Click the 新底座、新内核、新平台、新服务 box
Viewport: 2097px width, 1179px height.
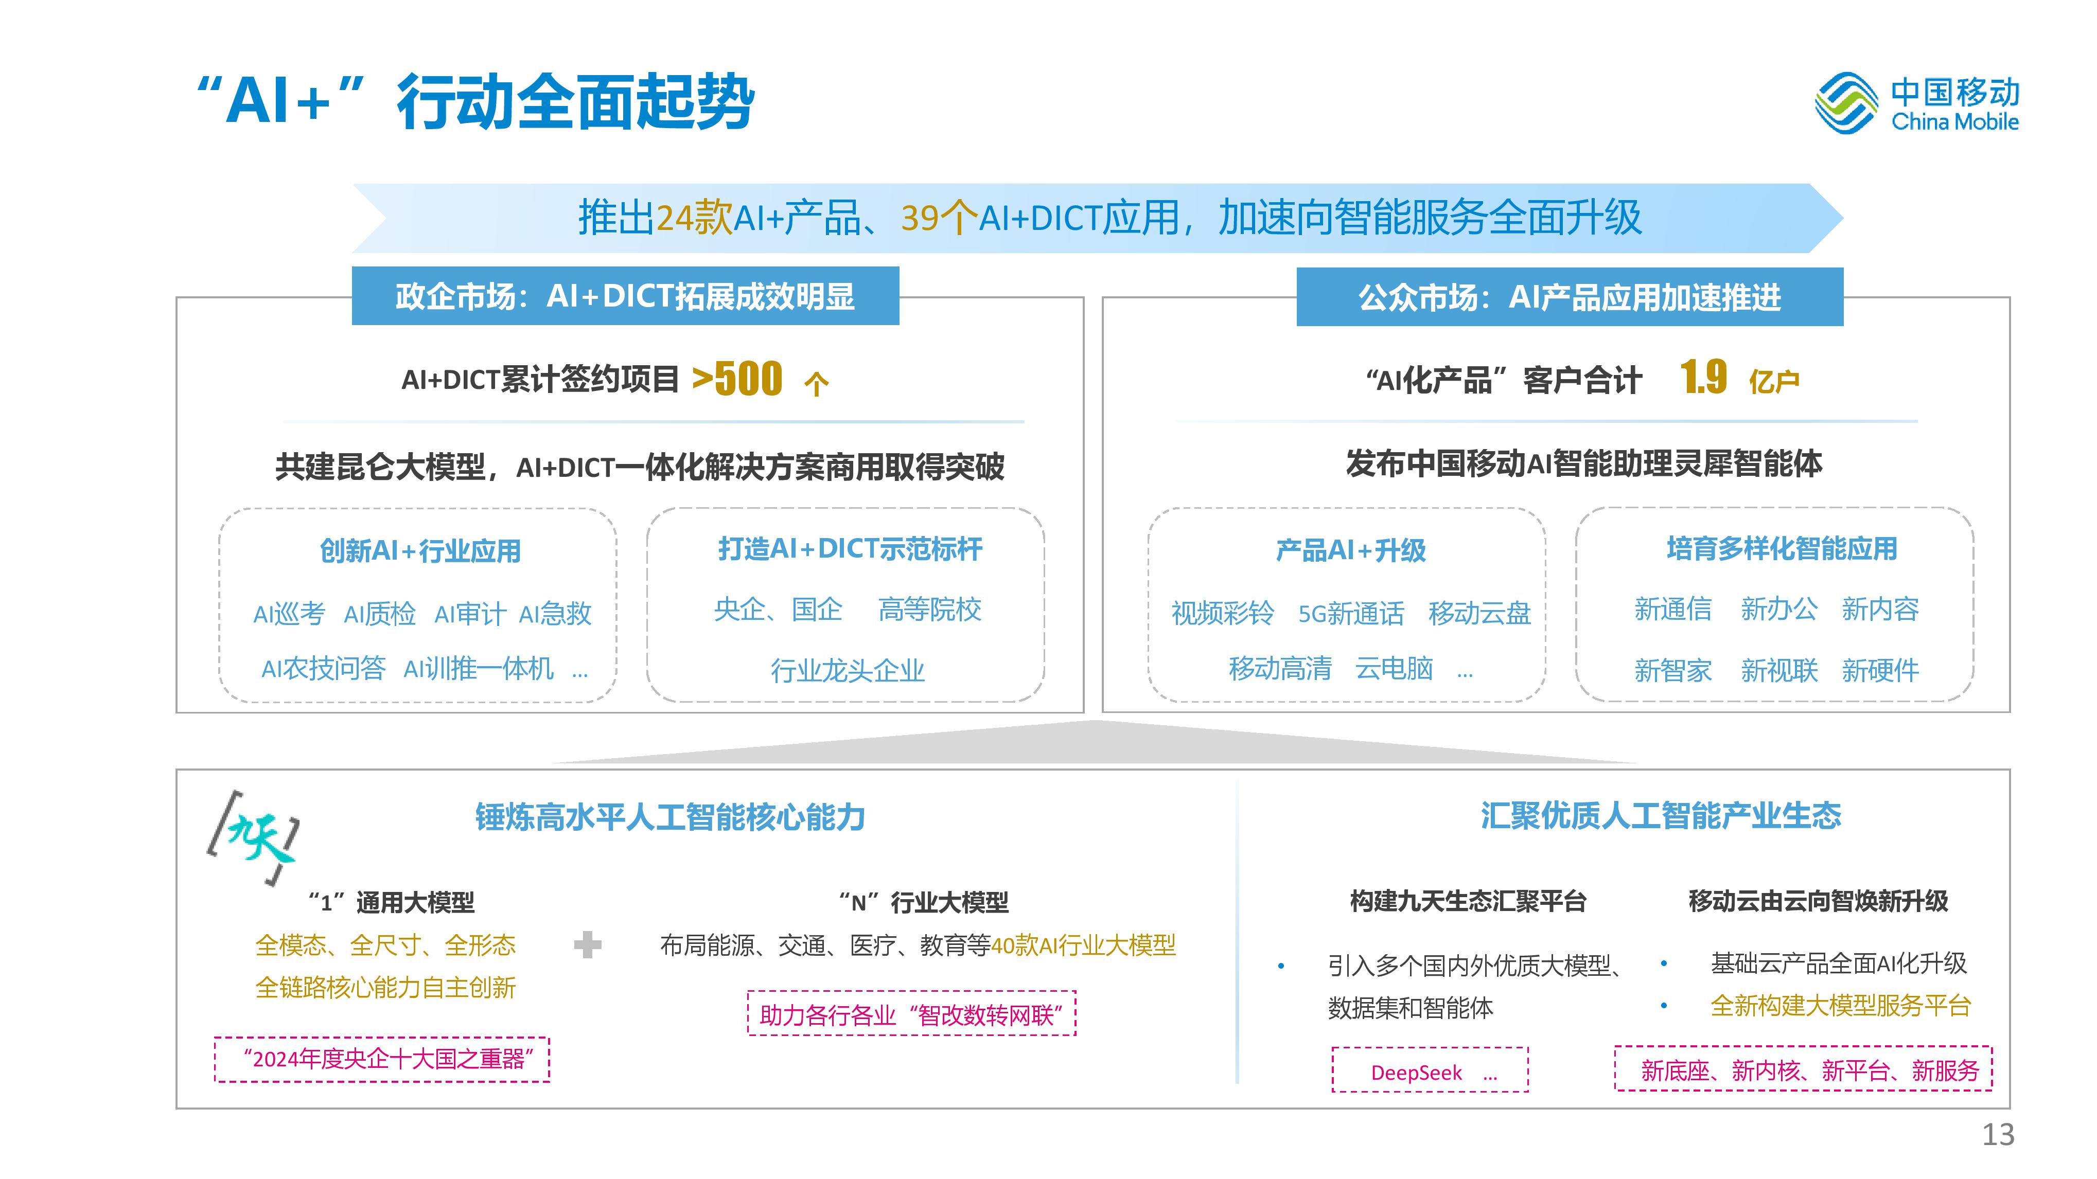tap(1804, 1068)
